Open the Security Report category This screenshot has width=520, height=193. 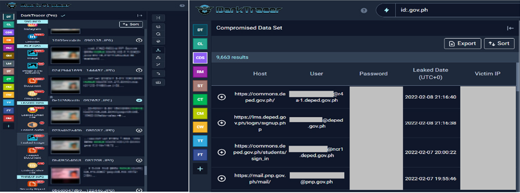pos(32,186)
